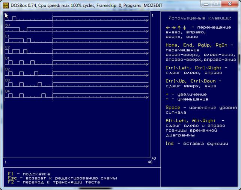
Task: Click the arrowhead at end of E2 axis
Action: [x=148, y=53]
